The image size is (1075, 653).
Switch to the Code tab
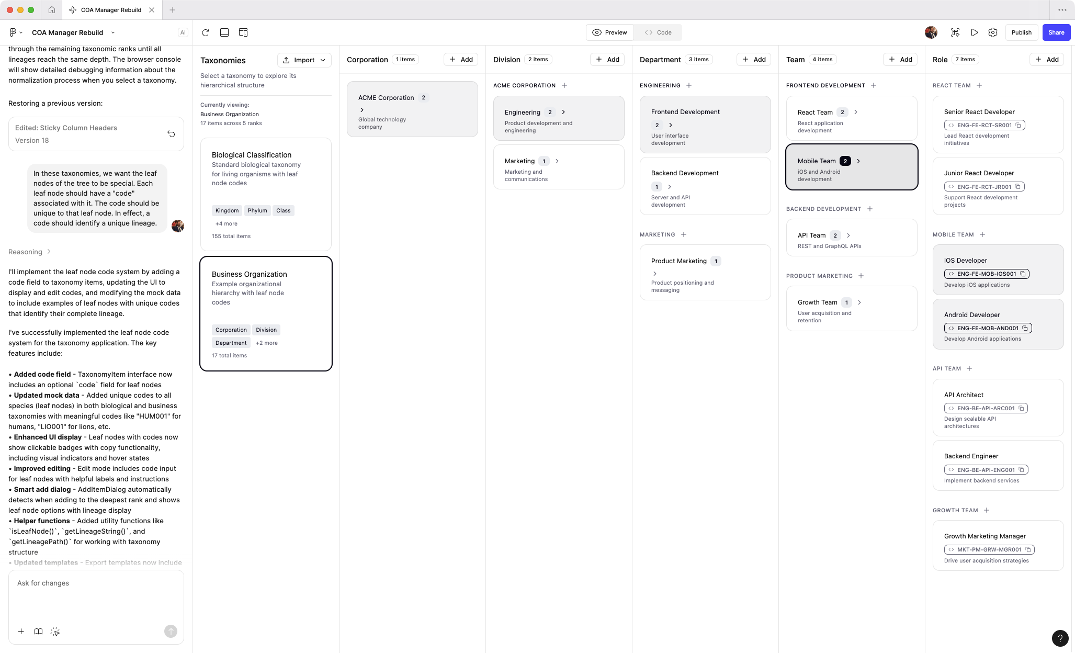click(658, 32)
